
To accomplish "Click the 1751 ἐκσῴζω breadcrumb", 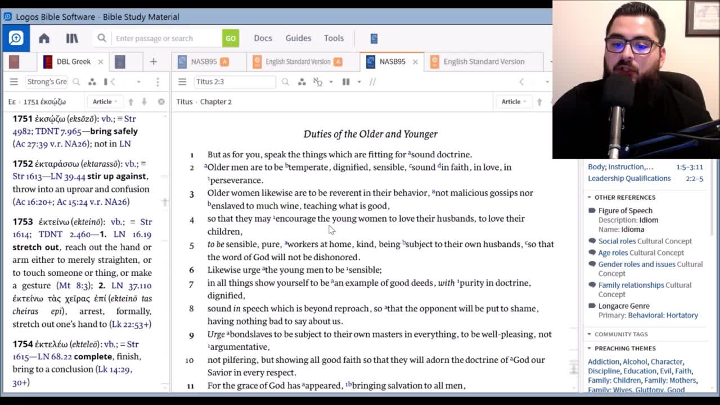I will coord(44,101).
